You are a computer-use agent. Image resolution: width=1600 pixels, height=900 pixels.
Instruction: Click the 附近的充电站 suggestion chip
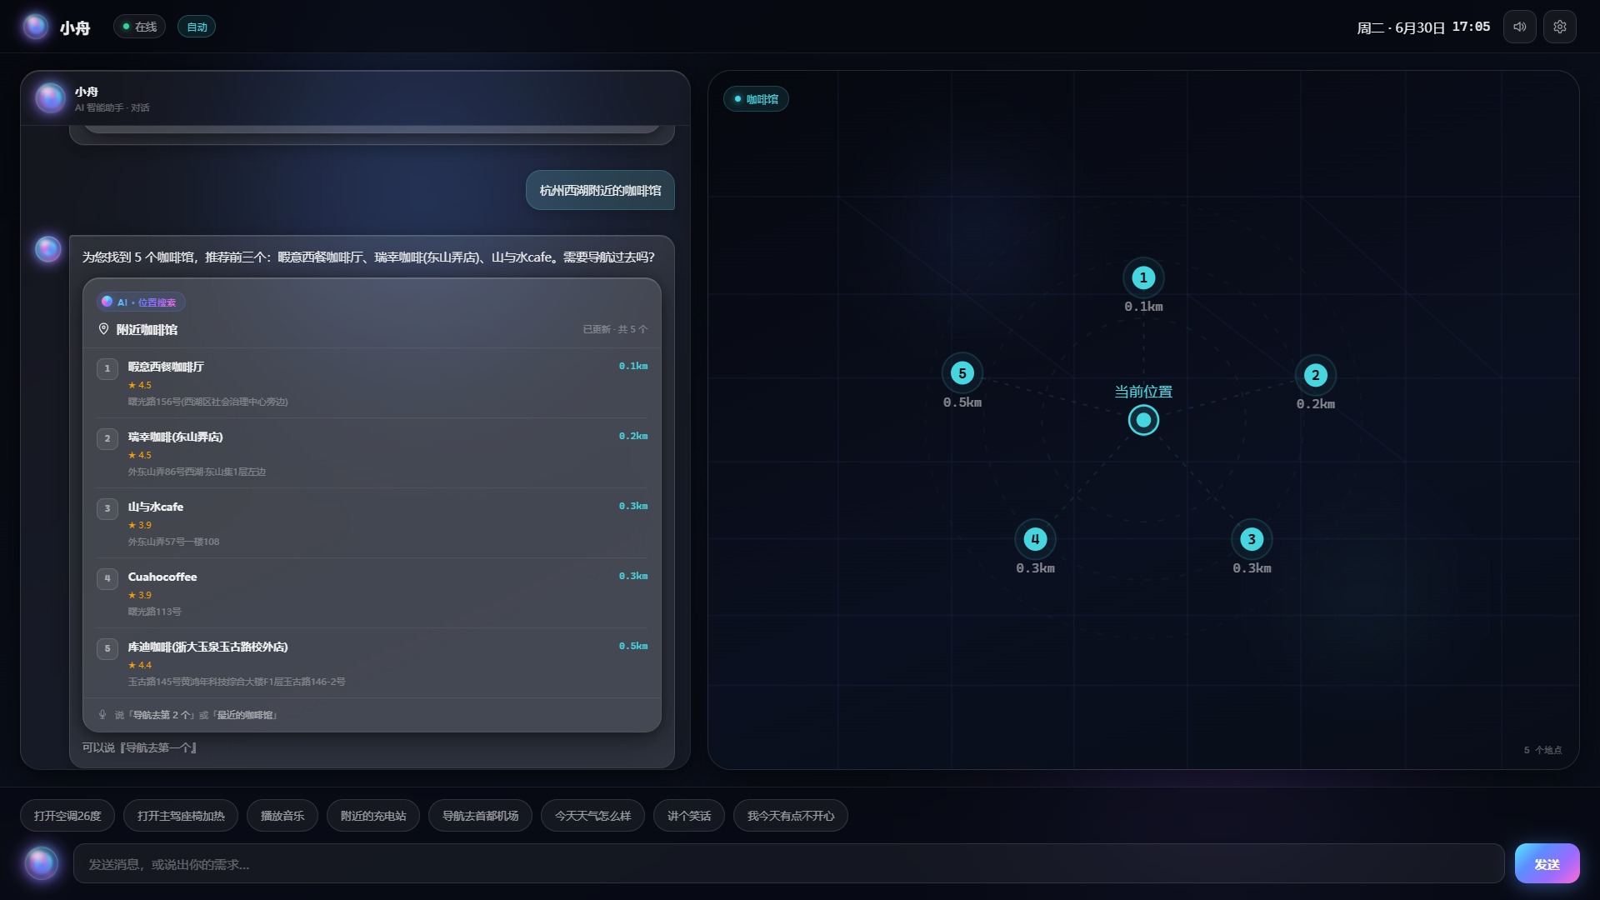coord(373,816)
